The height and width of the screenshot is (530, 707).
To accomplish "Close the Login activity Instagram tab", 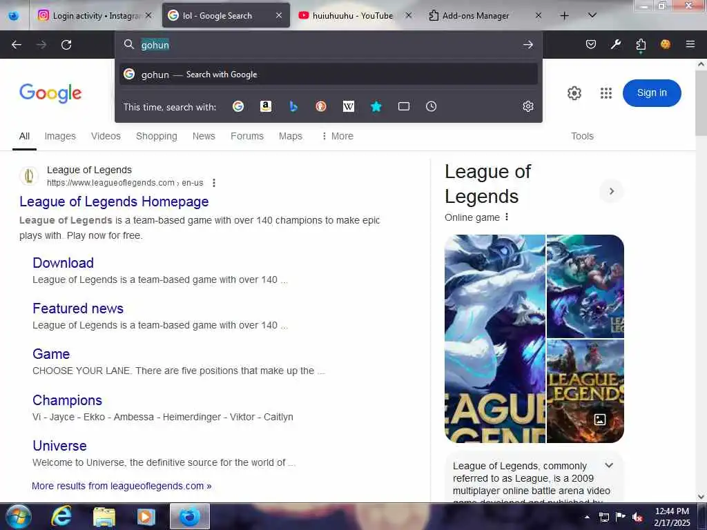I will (x=148, y=15).
